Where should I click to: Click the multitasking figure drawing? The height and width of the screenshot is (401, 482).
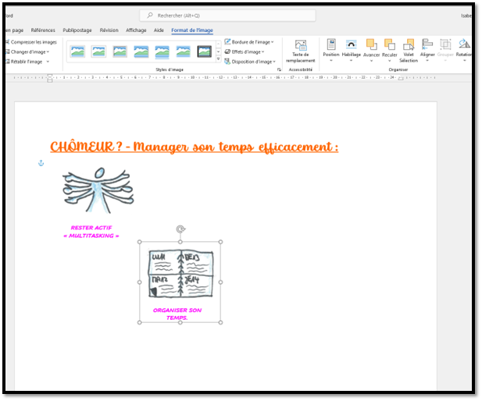click(98, 190)
